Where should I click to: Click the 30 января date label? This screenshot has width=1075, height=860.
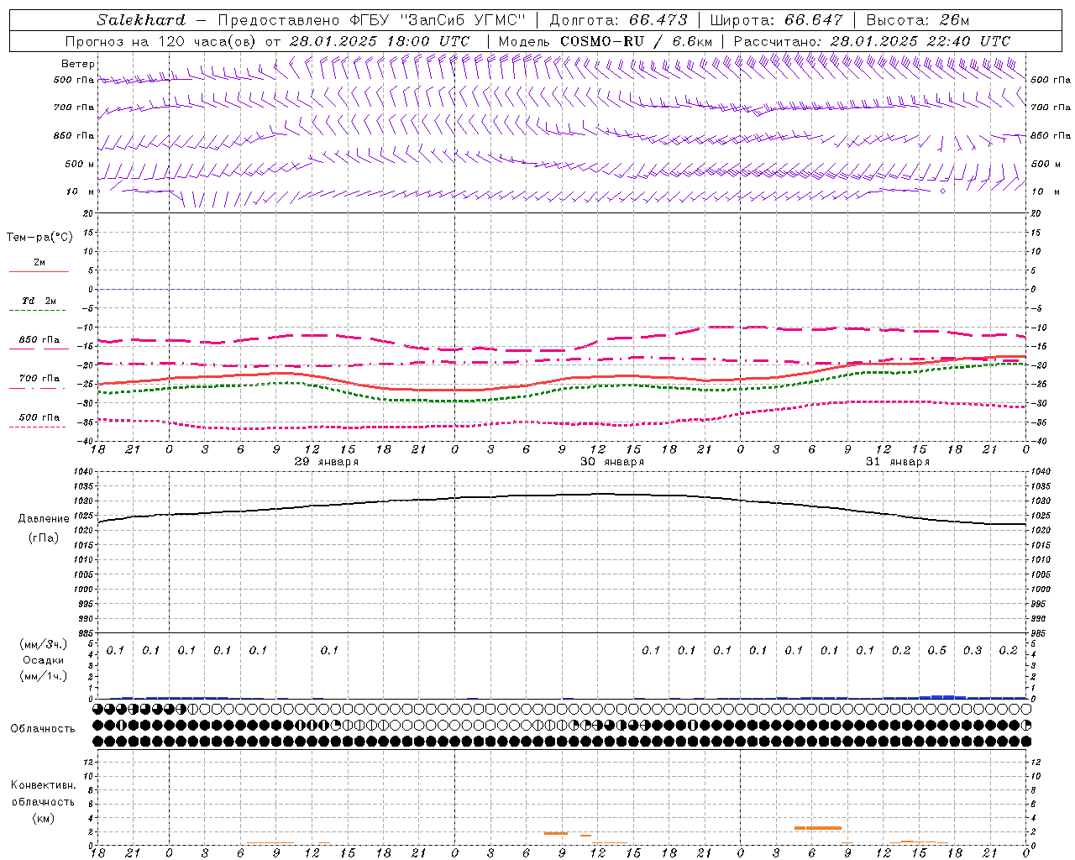pos(612,462)
